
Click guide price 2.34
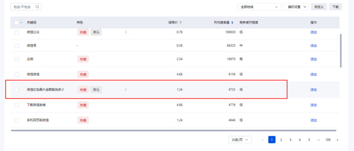coord(180,59)
